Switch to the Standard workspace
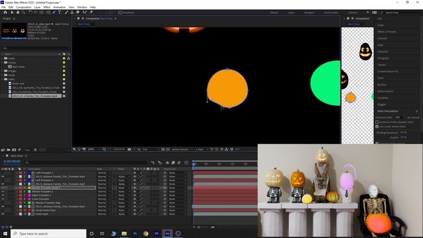The width and height of the screenshot is (423, 238). (x=309, y=13)
